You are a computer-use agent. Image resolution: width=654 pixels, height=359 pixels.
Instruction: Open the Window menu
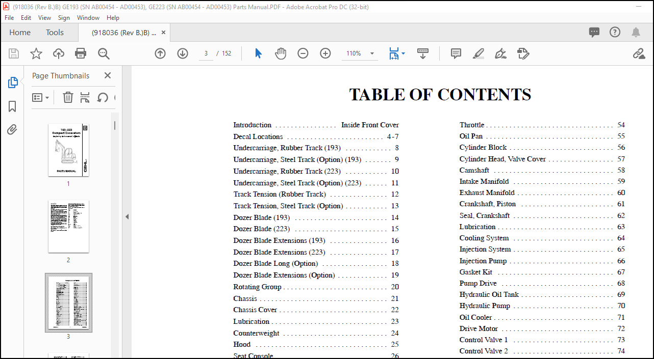(88, 17)
